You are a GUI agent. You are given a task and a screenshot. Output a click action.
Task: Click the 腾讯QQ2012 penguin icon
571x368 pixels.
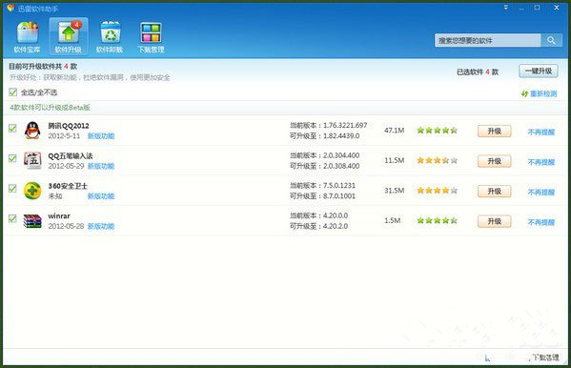[x=32, y=131]
